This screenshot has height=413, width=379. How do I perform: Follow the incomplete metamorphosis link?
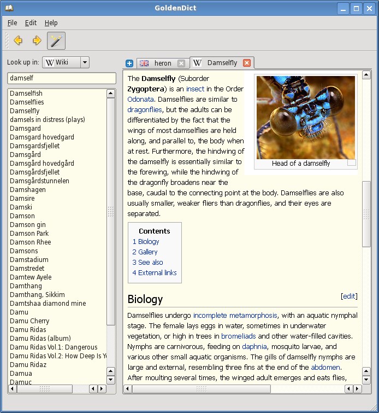point(235,315)
